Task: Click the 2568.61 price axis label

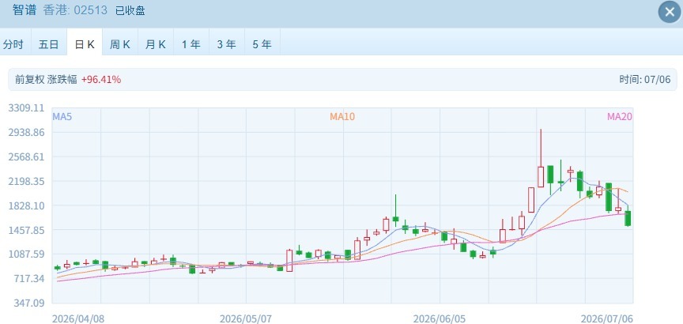Action: 26,156
